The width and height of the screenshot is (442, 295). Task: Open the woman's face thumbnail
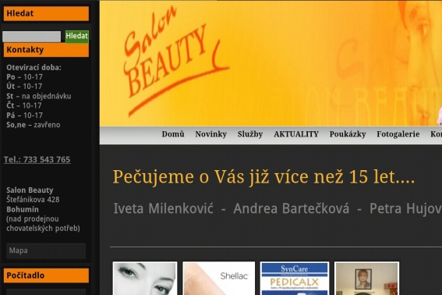[x=145, y=279]
